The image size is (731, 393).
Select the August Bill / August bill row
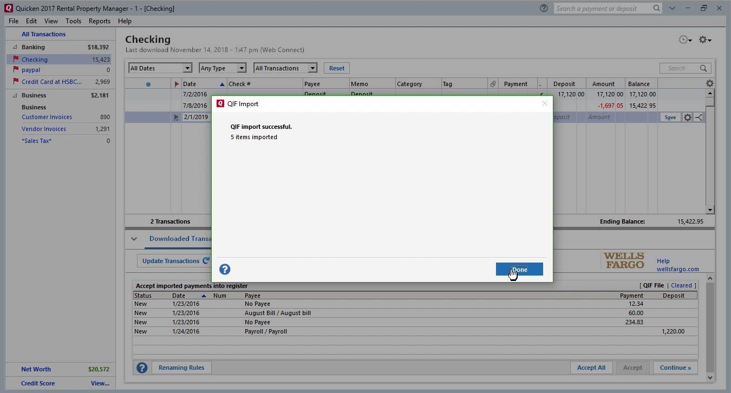pos(415,313)
